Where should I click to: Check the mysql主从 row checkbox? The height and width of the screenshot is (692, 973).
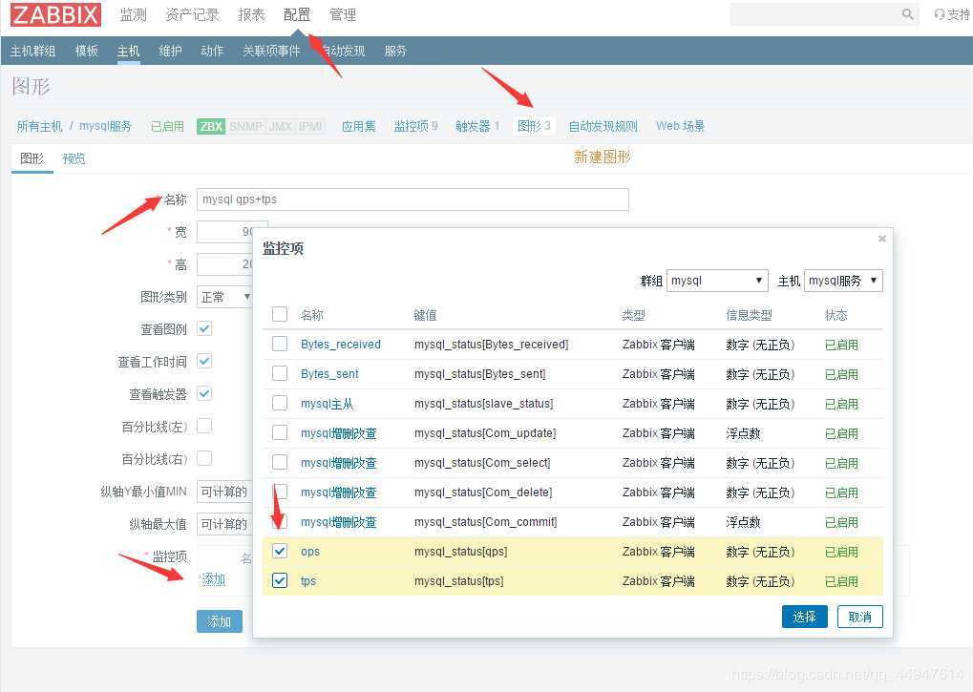(x=280, y=403)
